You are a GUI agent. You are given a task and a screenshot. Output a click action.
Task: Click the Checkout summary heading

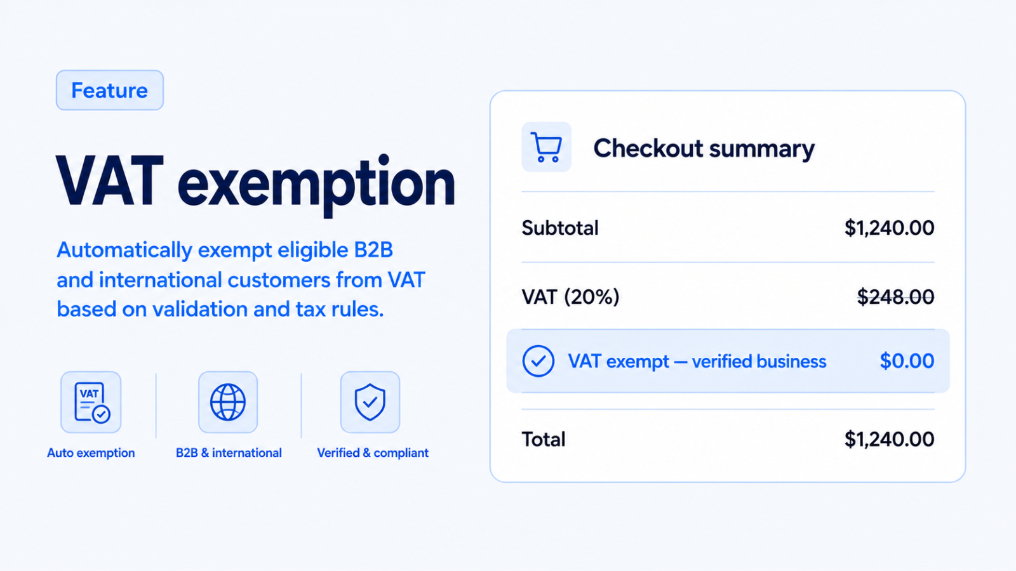click(704, 148)
